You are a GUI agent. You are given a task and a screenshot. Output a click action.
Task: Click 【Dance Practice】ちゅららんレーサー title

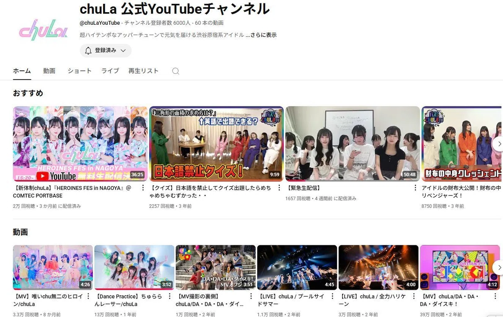click(128, 300)
